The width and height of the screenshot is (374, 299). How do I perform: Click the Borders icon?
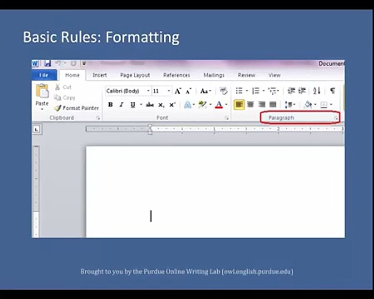pos(324,105)
